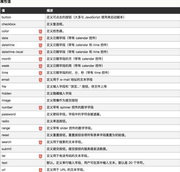
Task: Click description '默认。定义单行输入字段' for text
Action: [x=64, y=163]
